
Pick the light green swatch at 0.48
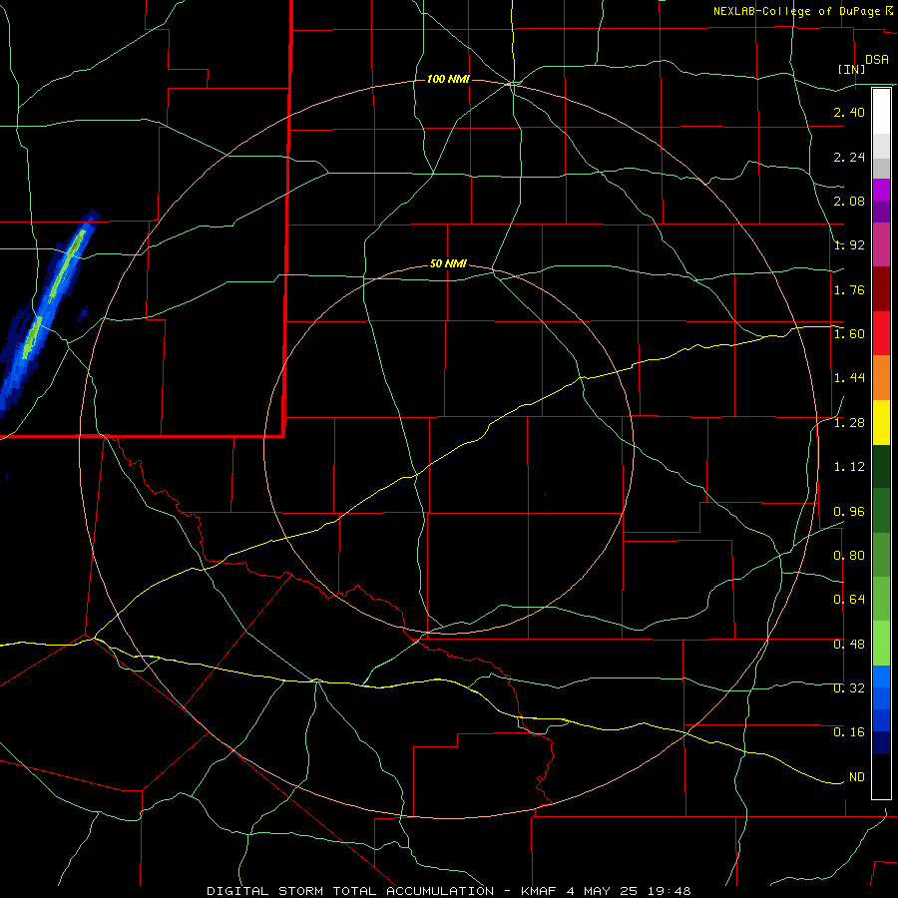881,644
